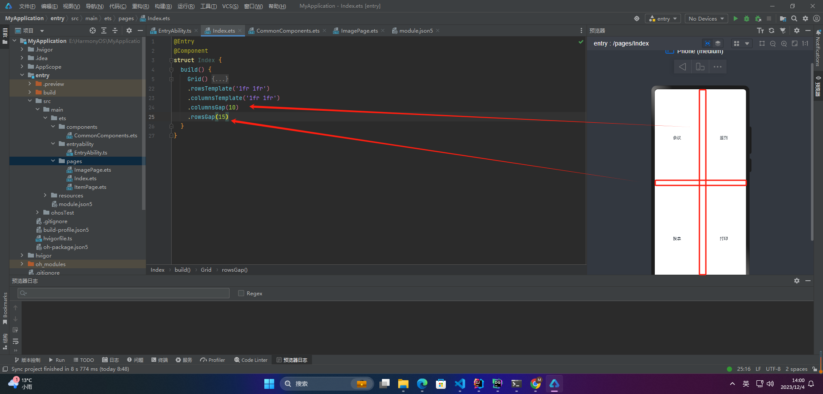The width and height of the screenshot is (823, 394).
Task: Run the app with green play button
Action: [735, 18]
